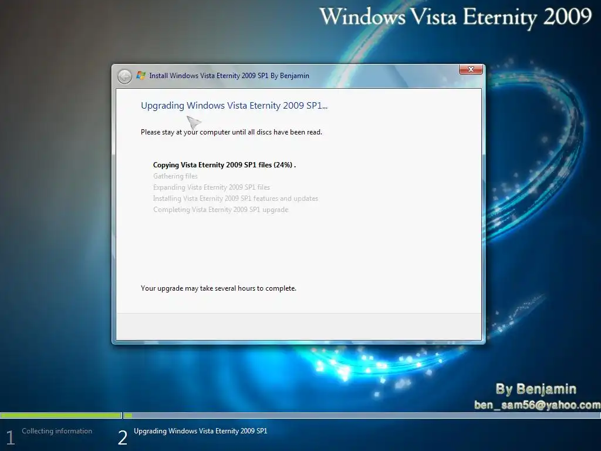Click the heading 'Upgrading Windows Vista Eternity 2009 SP1...'
601x451 pixels.
click(x=234, y=106)
